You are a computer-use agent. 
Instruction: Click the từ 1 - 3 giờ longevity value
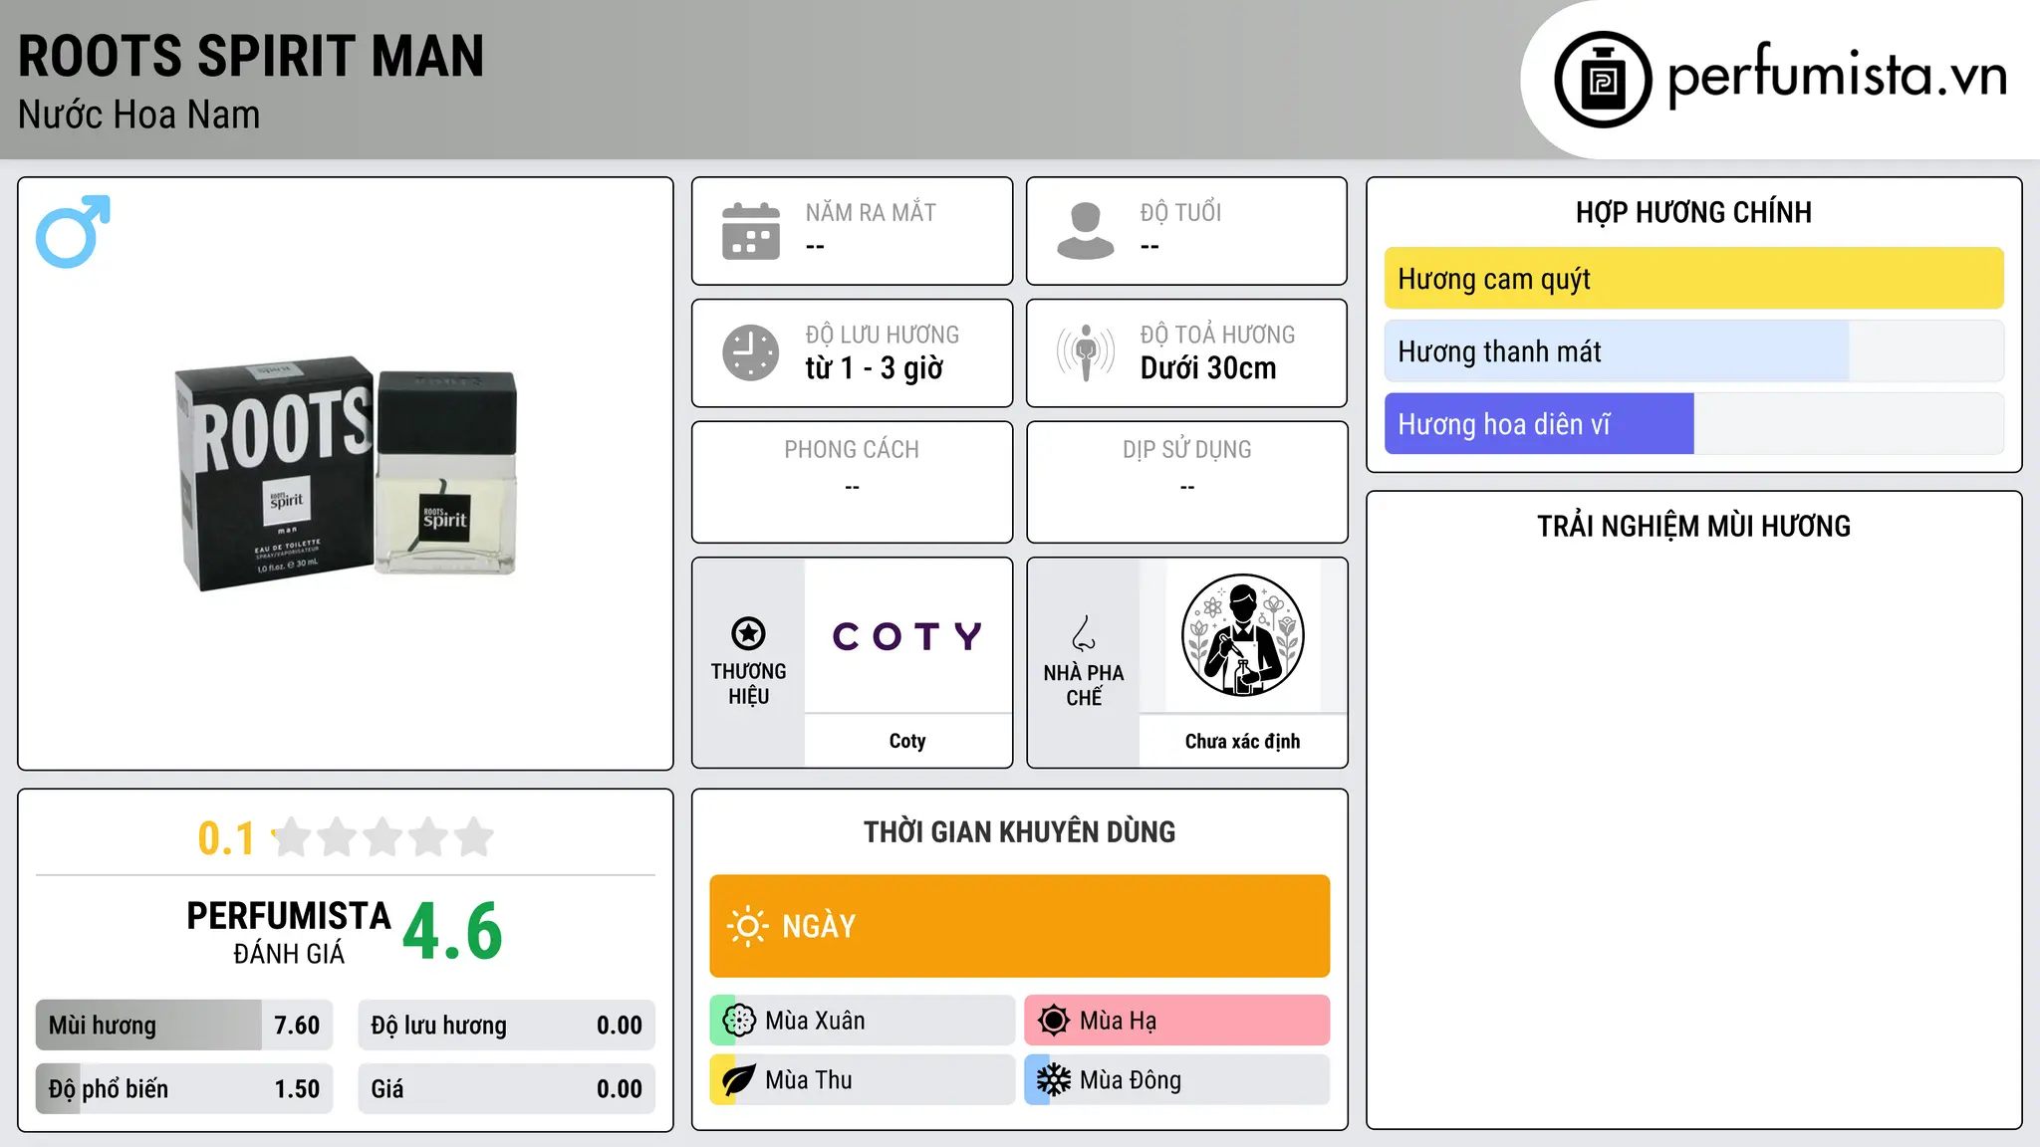pyautogui.click(x=875, y=368)
